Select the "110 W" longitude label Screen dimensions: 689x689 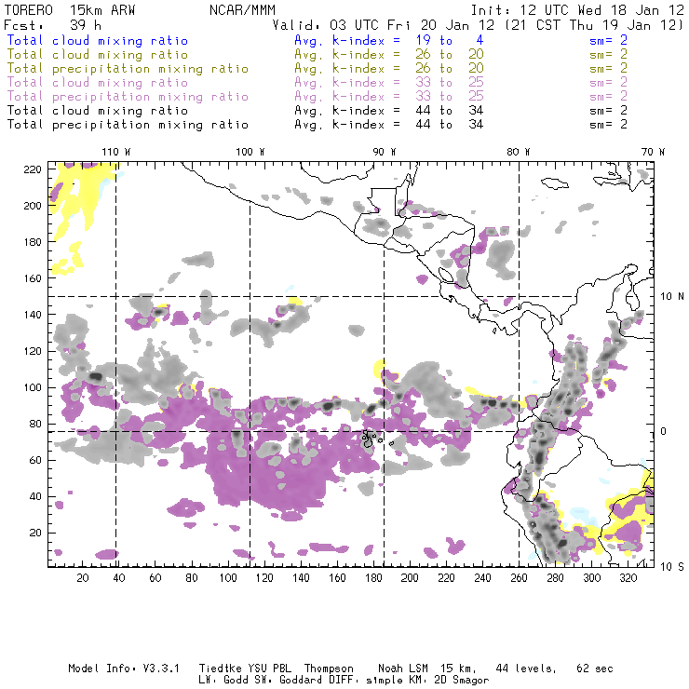pyautogui.click(x=116, y=152)
